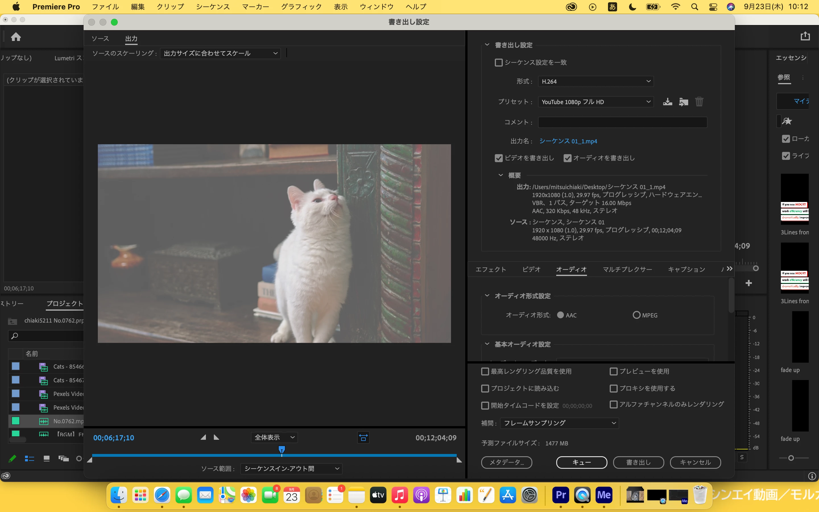The image size is (819, 512).
Task: Select the MPEG audio format radio button
Action: point(636,315)
